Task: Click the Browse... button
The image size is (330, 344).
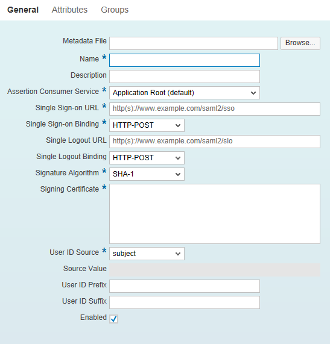Action: (300, 43)
